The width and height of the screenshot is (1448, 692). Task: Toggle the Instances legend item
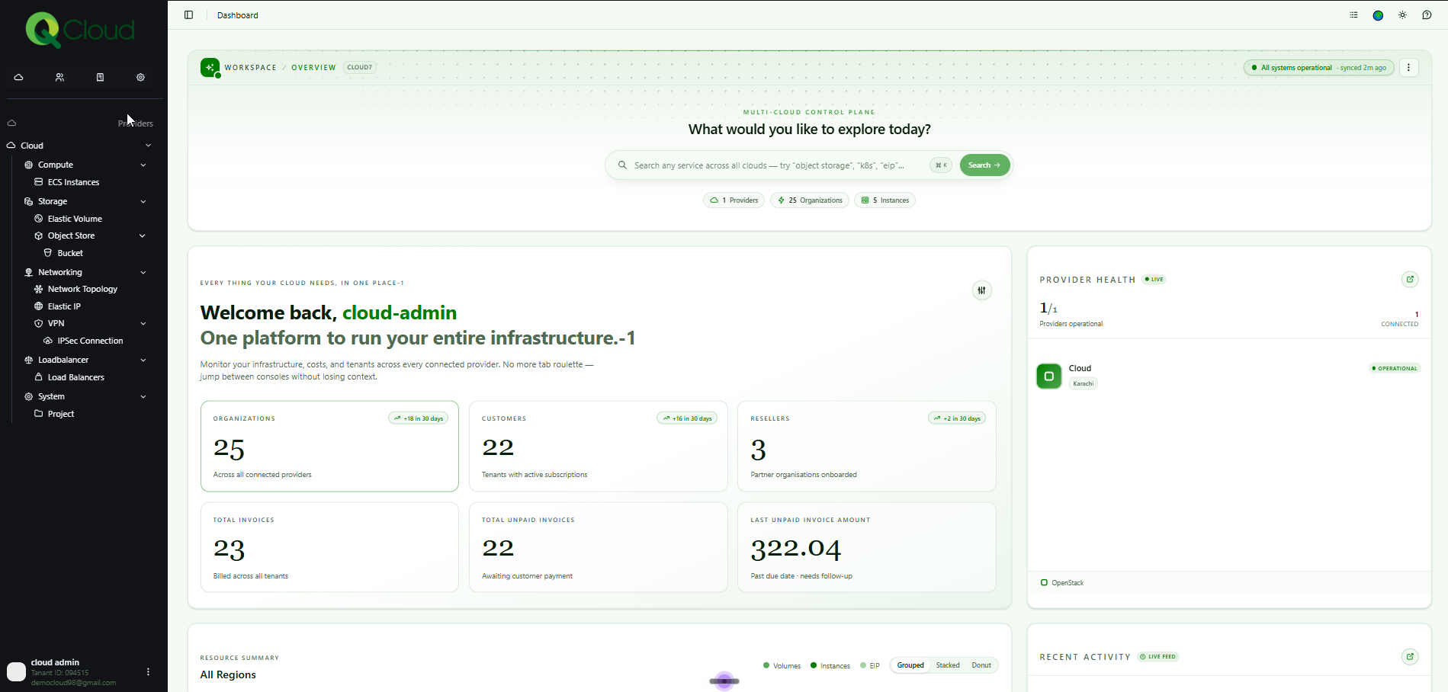pos(830,665)
